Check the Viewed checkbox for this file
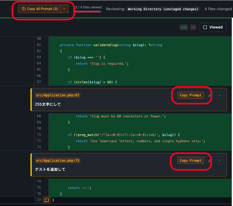 205,27
